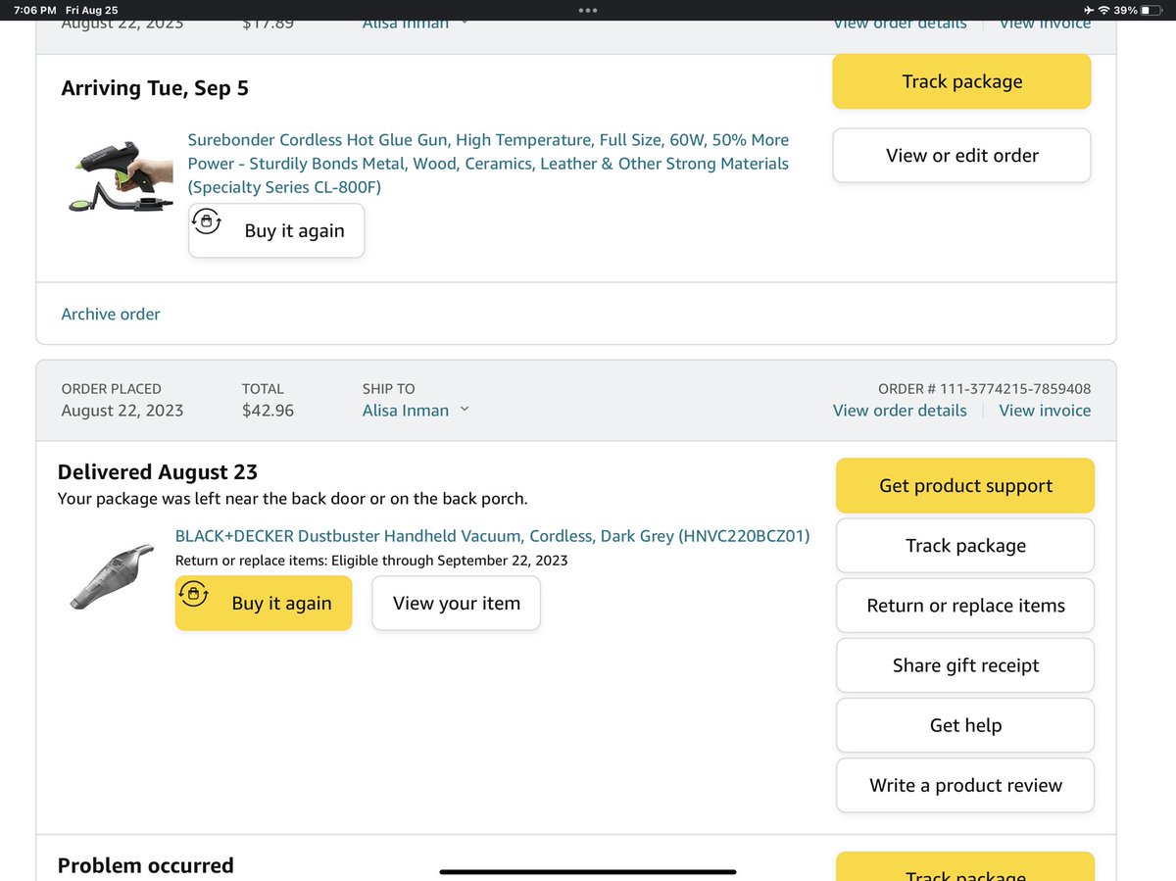Image resolution: width=1176 pixels, height=881 pixels.
Task: Click Archive order link
Action: point(111,314)
